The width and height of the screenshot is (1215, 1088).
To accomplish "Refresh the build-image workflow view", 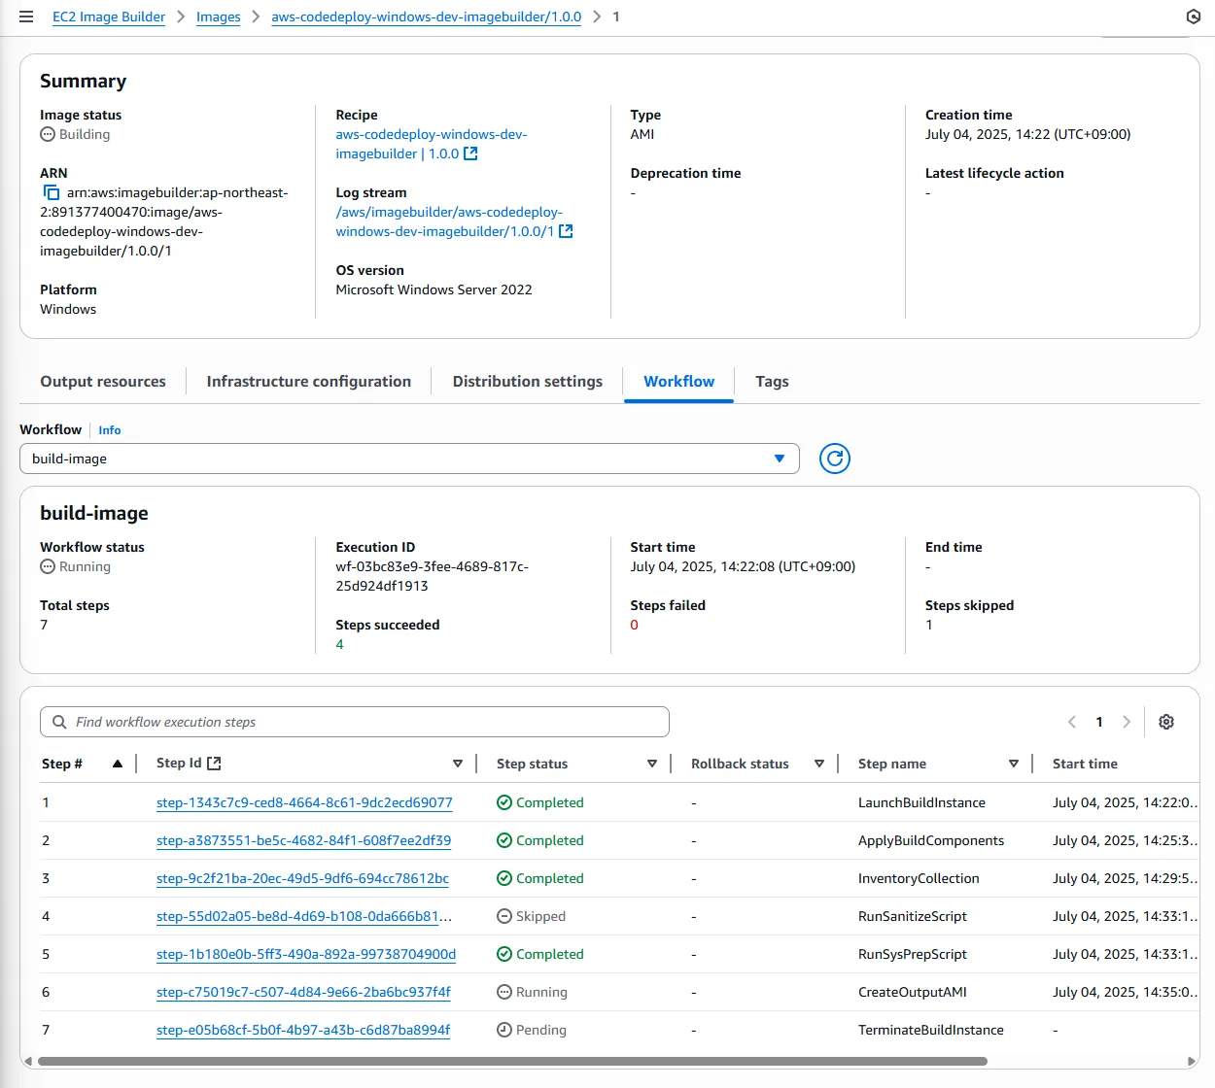I will coord(834,458).
